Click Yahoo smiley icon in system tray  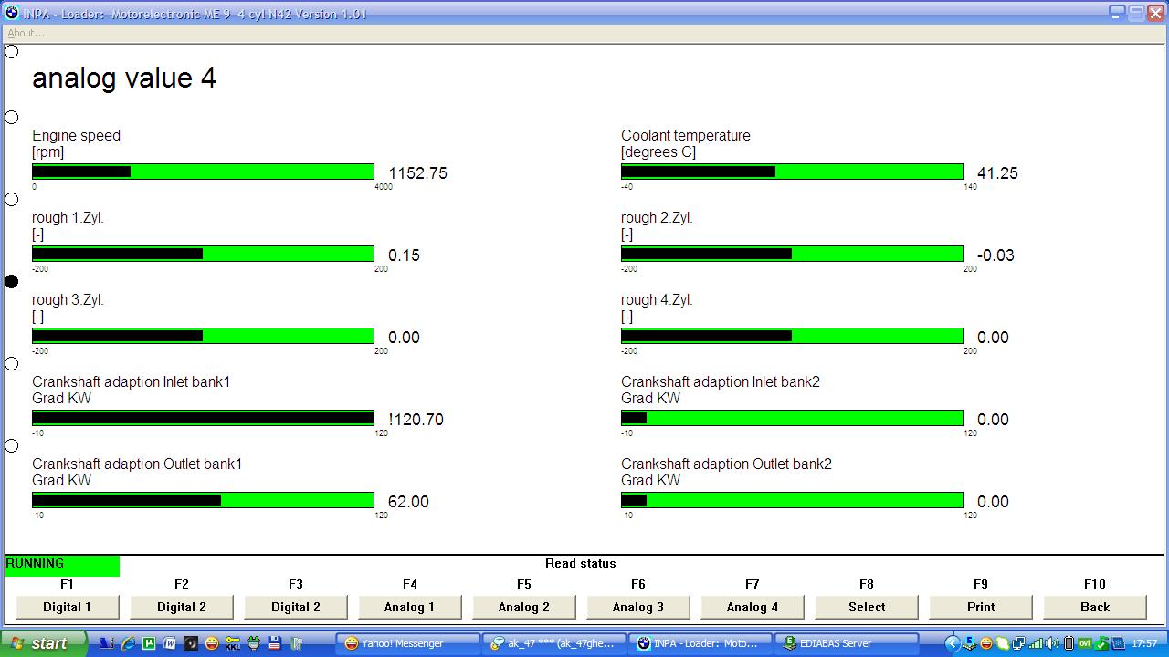(986, 643)
